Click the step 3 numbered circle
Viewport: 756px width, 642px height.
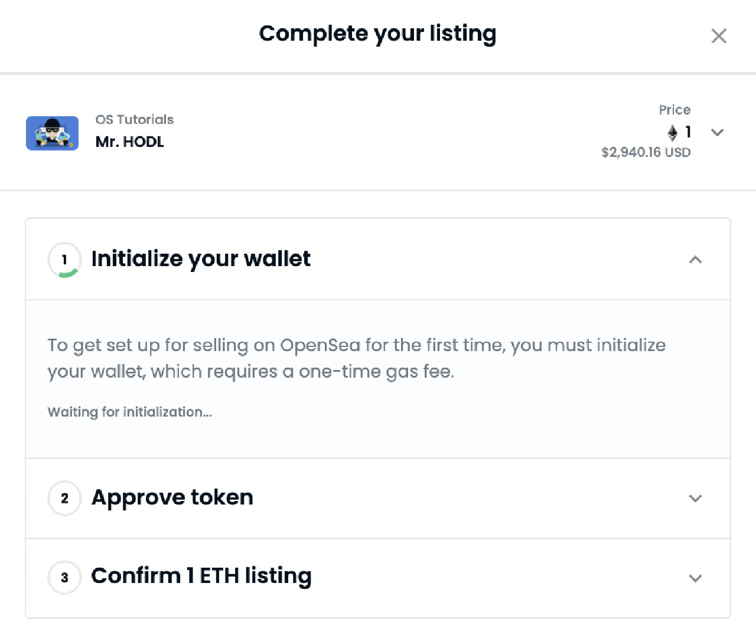pos(64,578)
